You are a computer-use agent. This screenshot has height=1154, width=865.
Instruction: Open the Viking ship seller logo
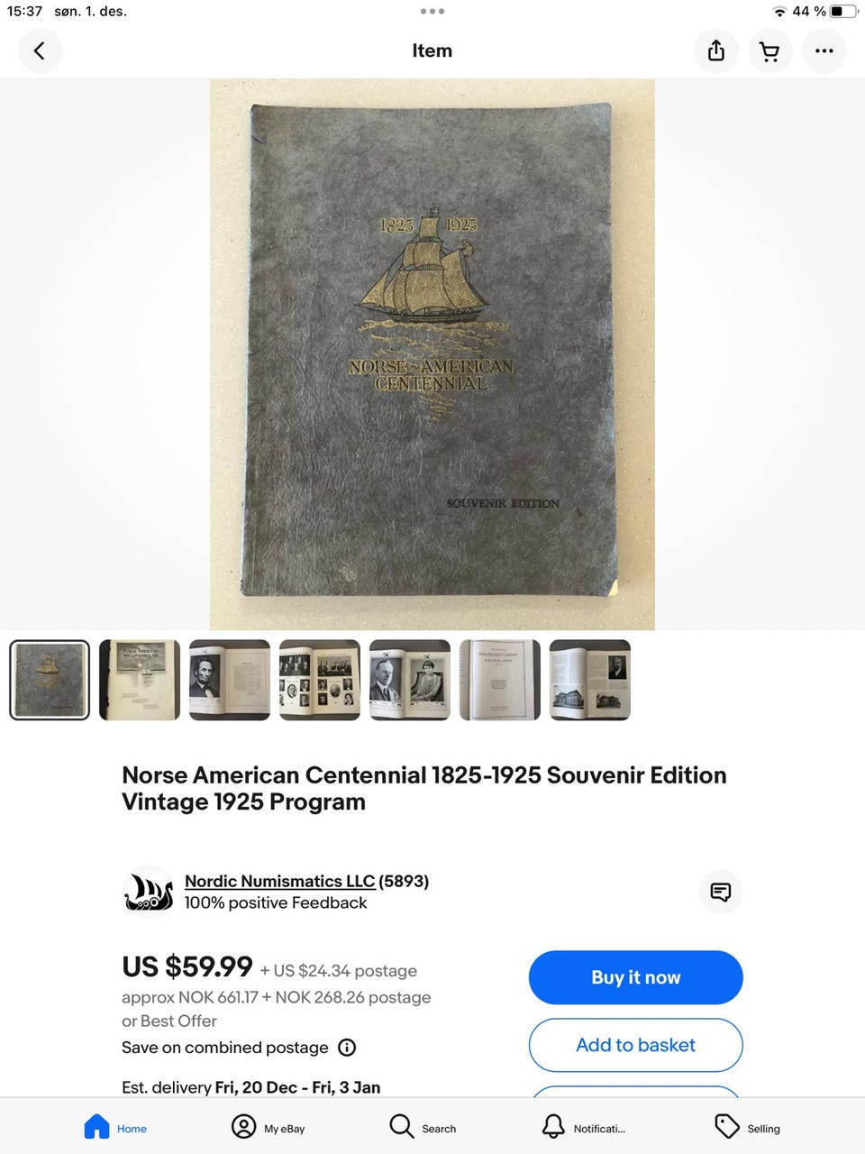[148, 891]
